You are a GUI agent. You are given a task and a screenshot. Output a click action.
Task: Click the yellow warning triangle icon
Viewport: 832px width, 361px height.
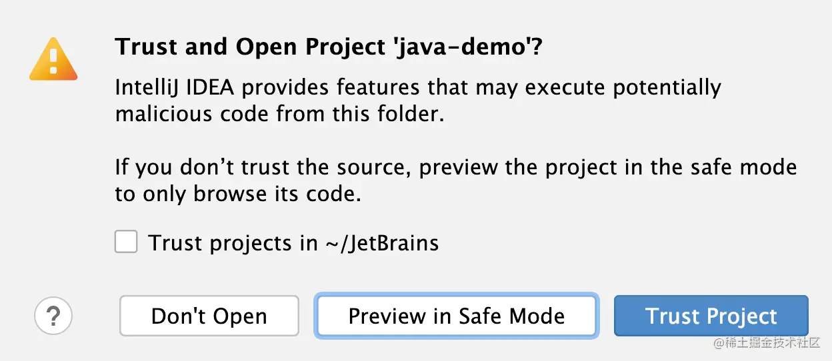[x=53, y=59]
